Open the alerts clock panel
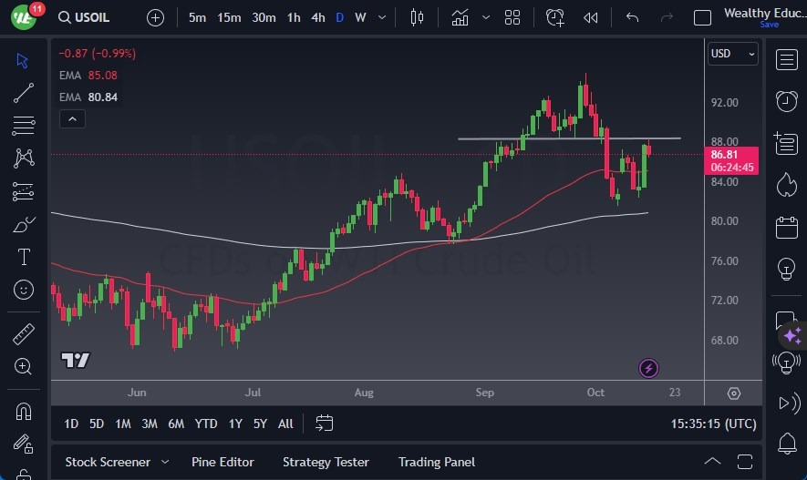807x480 pixels. click(786, 100)
